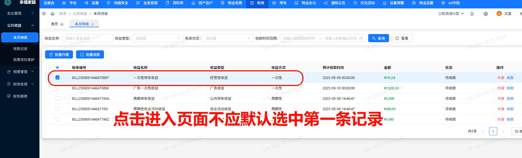Click the sidebar collapse hamburger icon
This screenshot has height=158, width=522.
click(44, 13)
